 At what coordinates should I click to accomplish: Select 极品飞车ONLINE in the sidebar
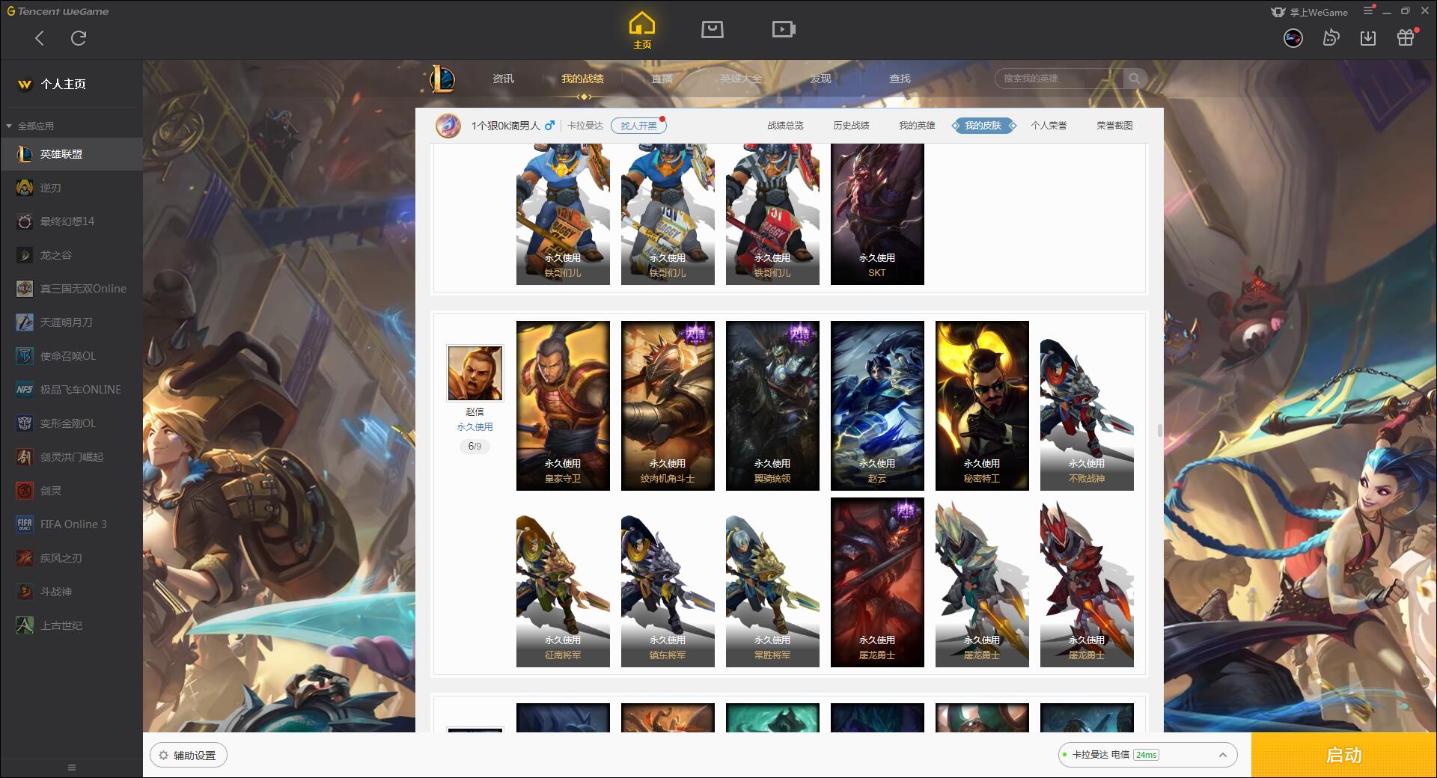tap(71, 390)
